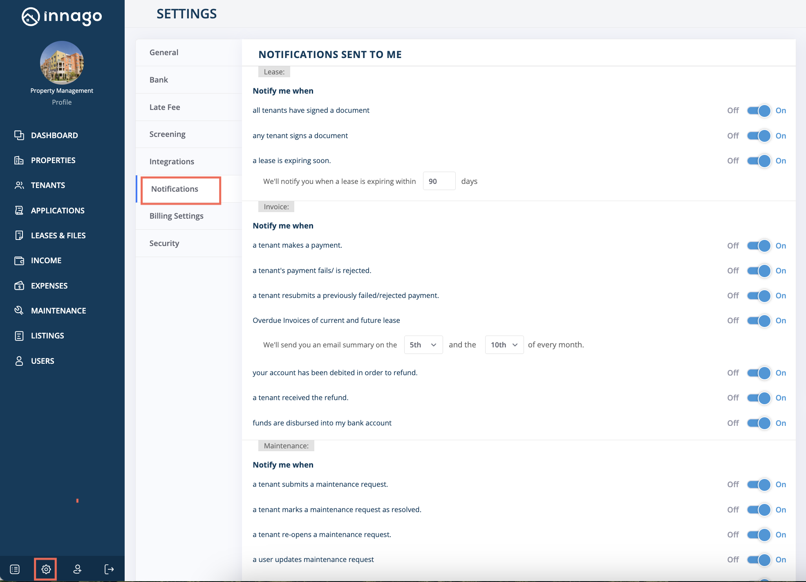Click the list icon in bottom bar

click(15, 569)
